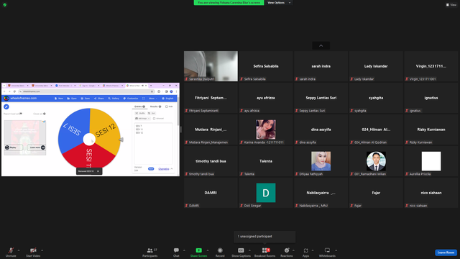Select Karina Ananda's participant tile

click(266, 129)
